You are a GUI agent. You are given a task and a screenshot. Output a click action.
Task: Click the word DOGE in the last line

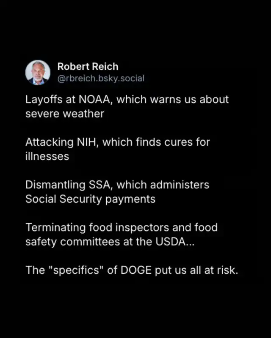pos(136,270)
